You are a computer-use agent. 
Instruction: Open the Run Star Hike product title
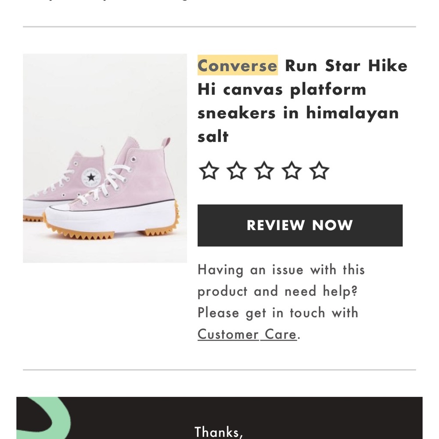(302, 101)
